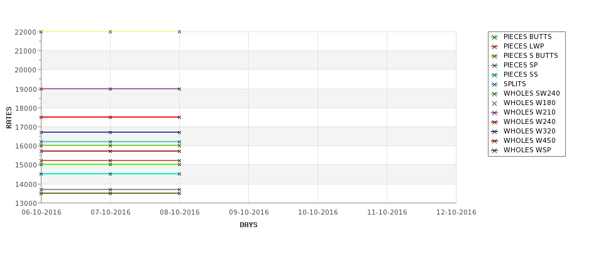
Task: Click the cyan 14500 point on 08-10-2016
Action: point(179,174)
